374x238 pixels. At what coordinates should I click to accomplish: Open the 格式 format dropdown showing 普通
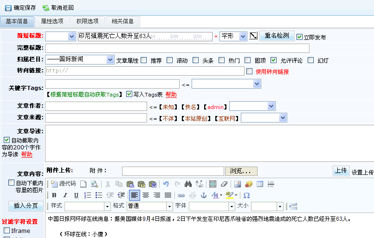[x=150, y=206]
